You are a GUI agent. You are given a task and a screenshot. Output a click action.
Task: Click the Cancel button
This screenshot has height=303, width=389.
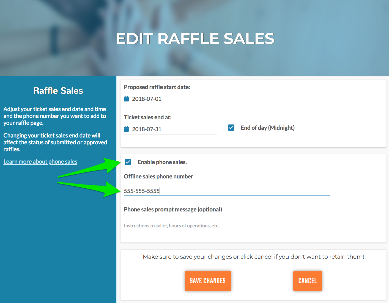coord(308,281)
